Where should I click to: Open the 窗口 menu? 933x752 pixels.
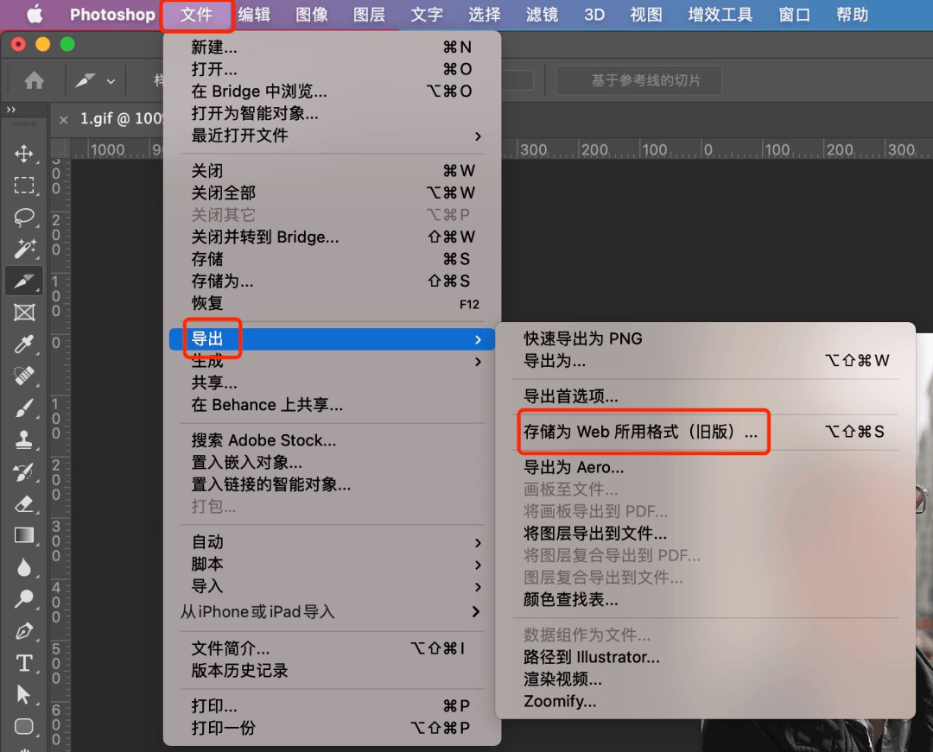(795, 15)
